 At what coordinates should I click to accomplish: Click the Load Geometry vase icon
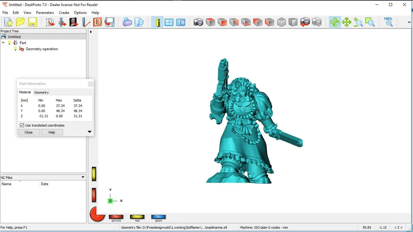[62, 22]
